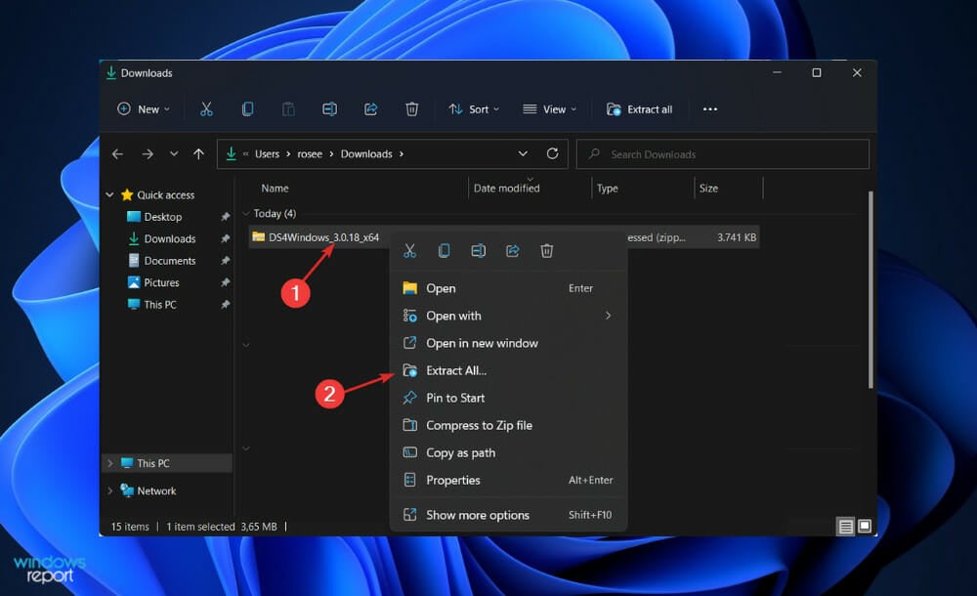Collapse the Quick access section

[109, 195]
